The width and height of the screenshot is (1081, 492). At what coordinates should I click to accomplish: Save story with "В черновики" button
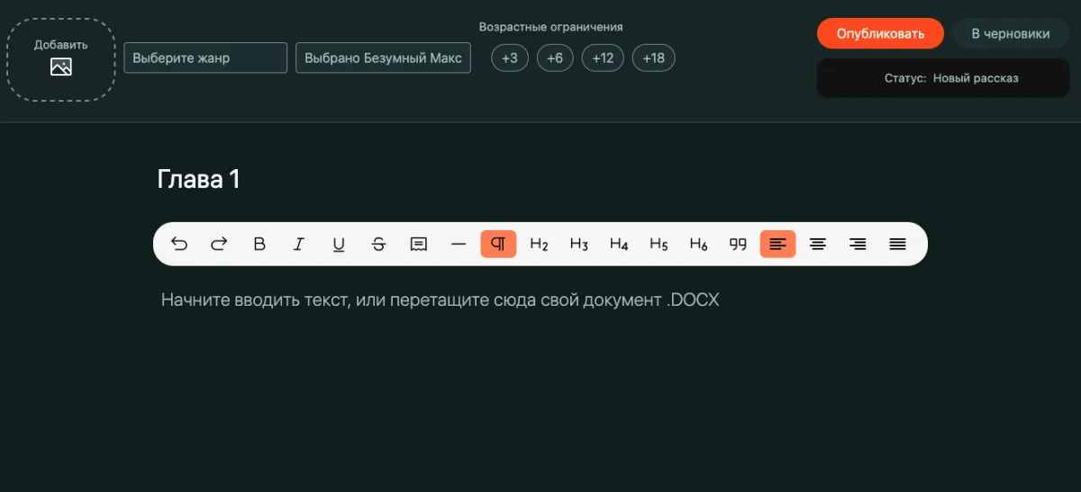click(1010, 34)
